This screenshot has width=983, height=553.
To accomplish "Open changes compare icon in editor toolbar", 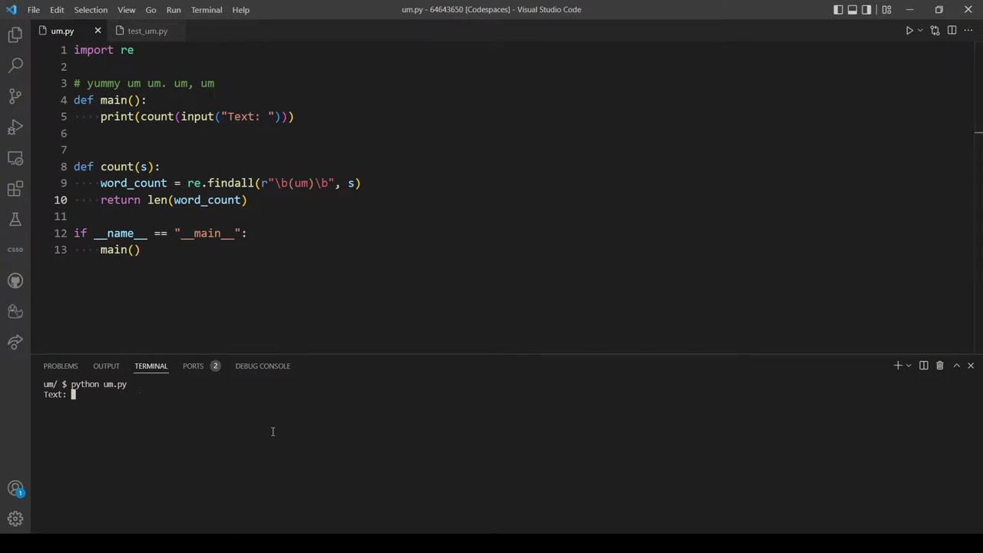I will (x=935, y=31).
